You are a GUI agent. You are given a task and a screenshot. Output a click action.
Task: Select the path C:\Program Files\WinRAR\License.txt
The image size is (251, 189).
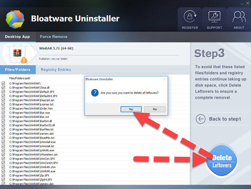31,104
